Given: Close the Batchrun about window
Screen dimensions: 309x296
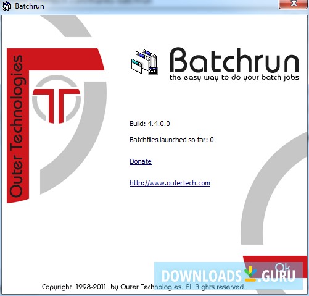Looking at the screenshot, I should click(x=293, y=4).
